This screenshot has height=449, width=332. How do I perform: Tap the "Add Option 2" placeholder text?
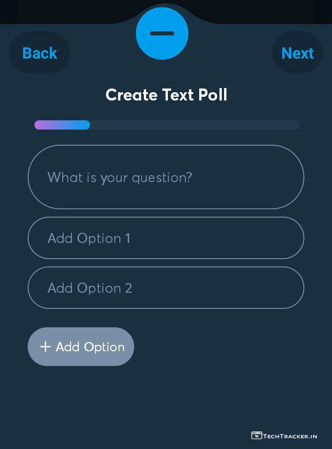[89, 288]
